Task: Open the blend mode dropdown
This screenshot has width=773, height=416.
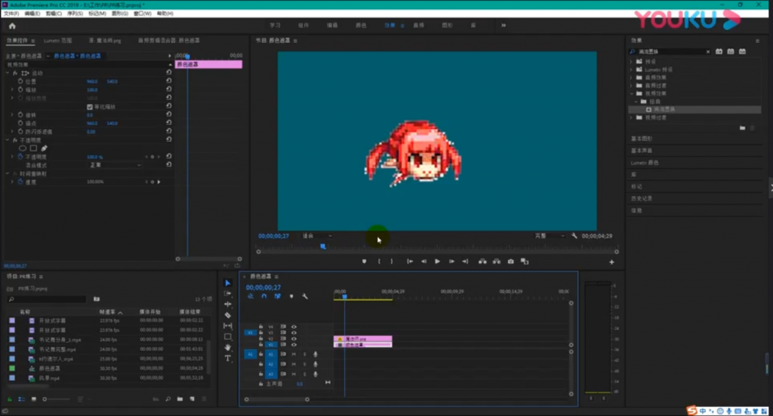Action: [115, 165]
